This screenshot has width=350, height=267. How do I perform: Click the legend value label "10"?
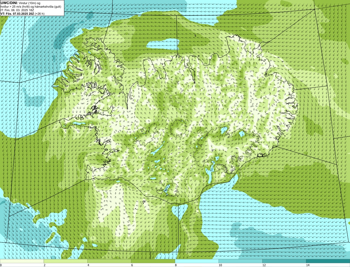220,265
